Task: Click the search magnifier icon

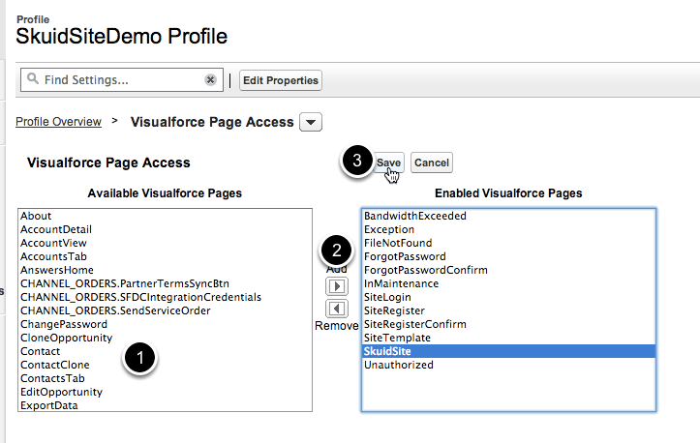Action: click(31, 80)
